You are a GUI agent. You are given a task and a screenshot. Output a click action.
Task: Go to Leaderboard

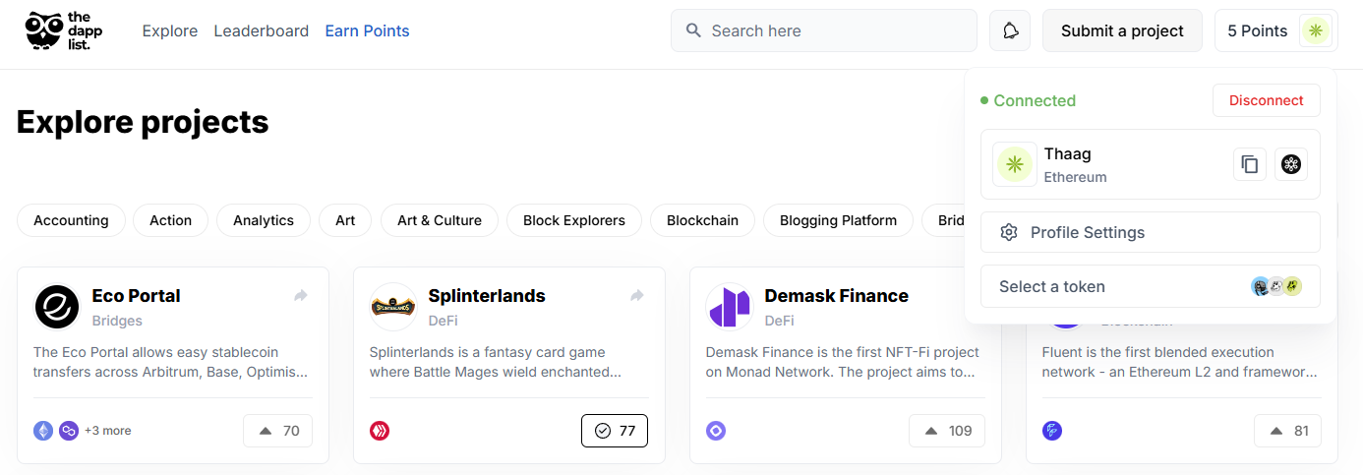pyautogui.click(x=262, y=31)
